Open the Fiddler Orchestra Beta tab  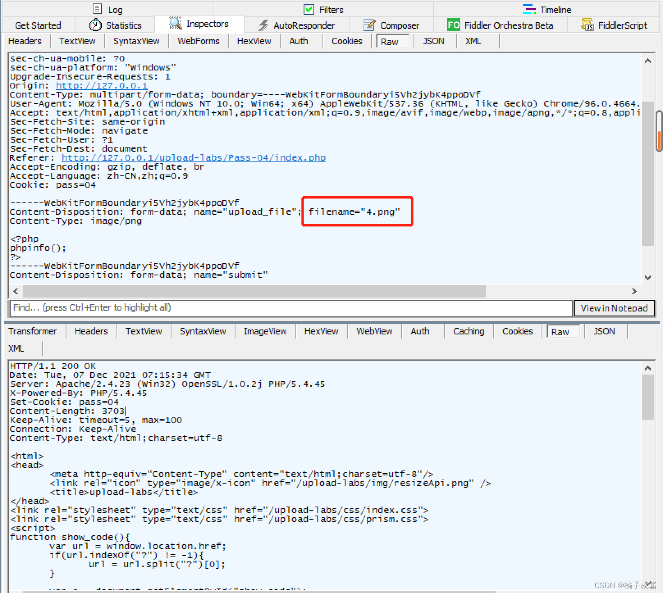click(x=501, y=25)
